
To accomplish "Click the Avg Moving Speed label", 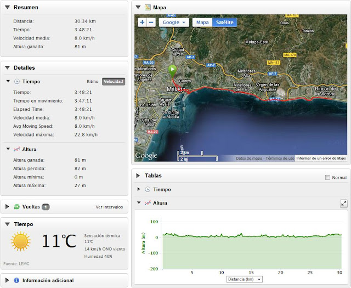I will tap(33, 126).
